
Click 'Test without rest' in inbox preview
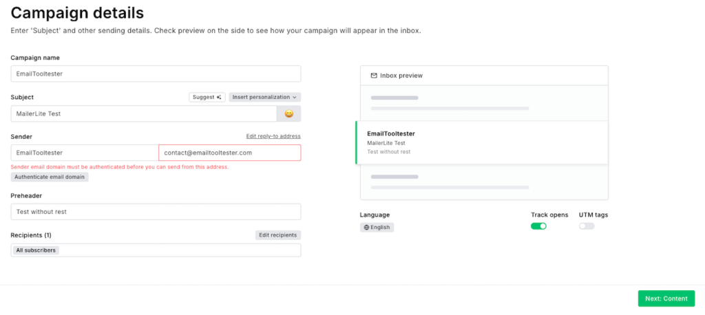pyautogui.click(x=389, y=152)
